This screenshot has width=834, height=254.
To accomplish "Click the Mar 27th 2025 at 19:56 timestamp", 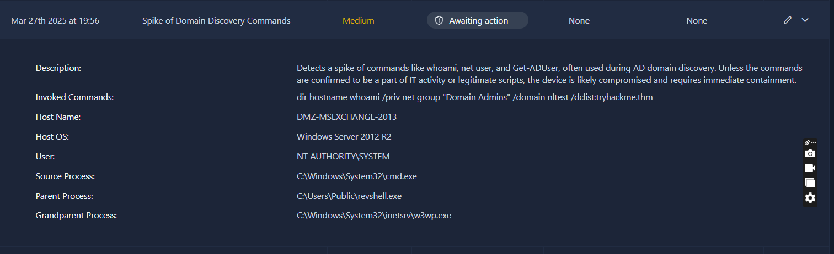I will (x=55, y=21).
